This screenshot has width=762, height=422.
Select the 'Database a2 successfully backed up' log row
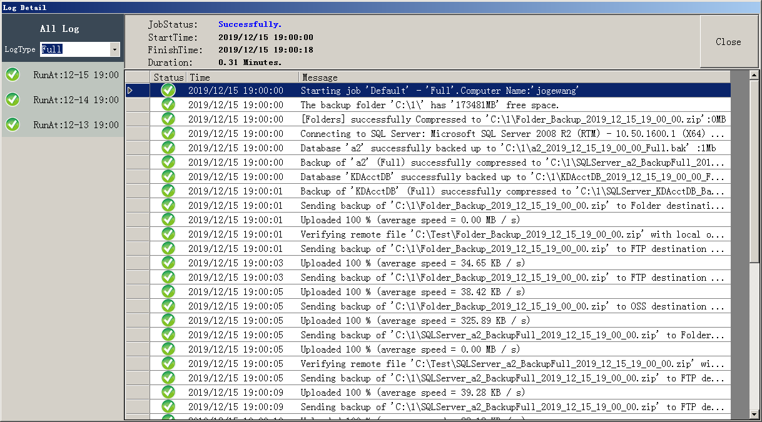(x=438, y=148)
